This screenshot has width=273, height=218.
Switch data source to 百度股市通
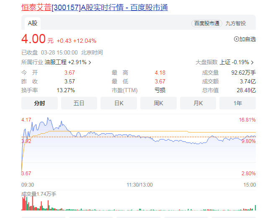point(206,23)
